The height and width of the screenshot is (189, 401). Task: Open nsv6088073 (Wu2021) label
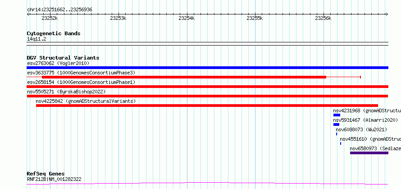[361, 129]
